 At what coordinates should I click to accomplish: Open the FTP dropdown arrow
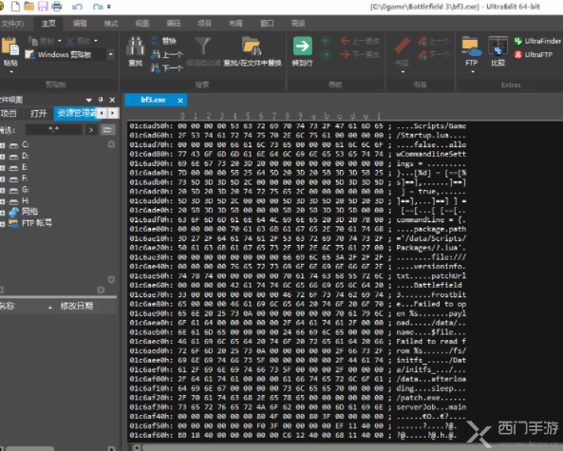pos(473,72)
